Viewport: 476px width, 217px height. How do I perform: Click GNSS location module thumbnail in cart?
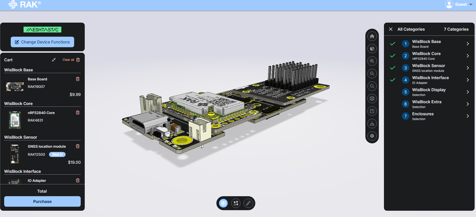[x=15, y=154]
